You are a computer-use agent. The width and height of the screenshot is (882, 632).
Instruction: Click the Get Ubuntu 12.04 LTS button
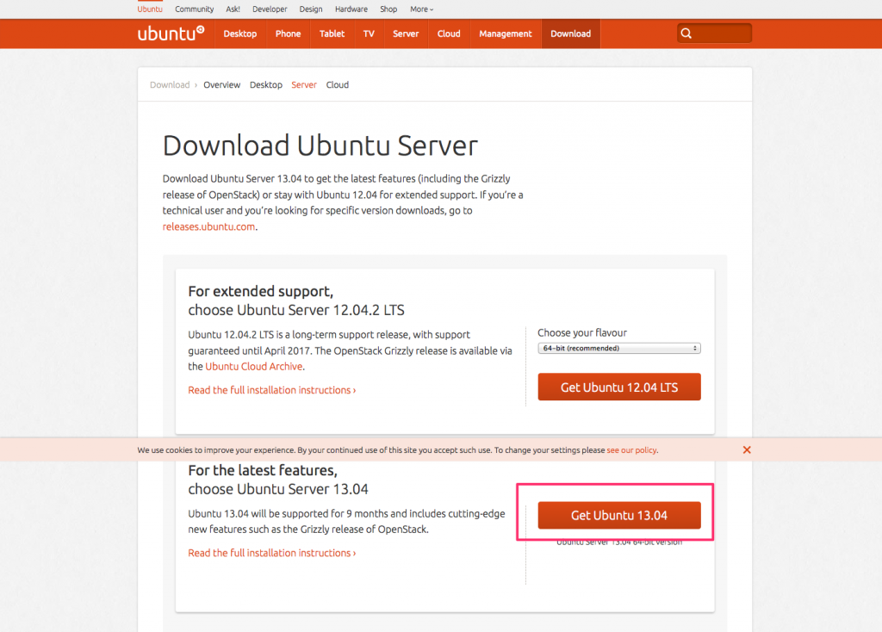tap(619, 387)
